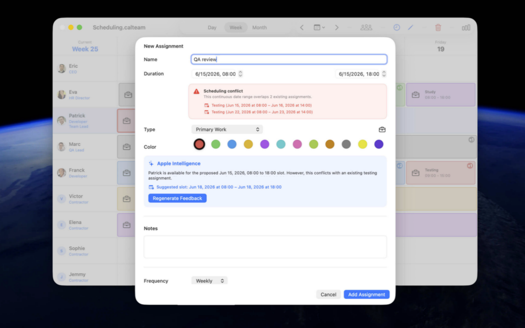The height and width of the screenshot is (328, 525).
Task: Click Cancel in New Assignment dialog
Action: [x=328, y=295]
